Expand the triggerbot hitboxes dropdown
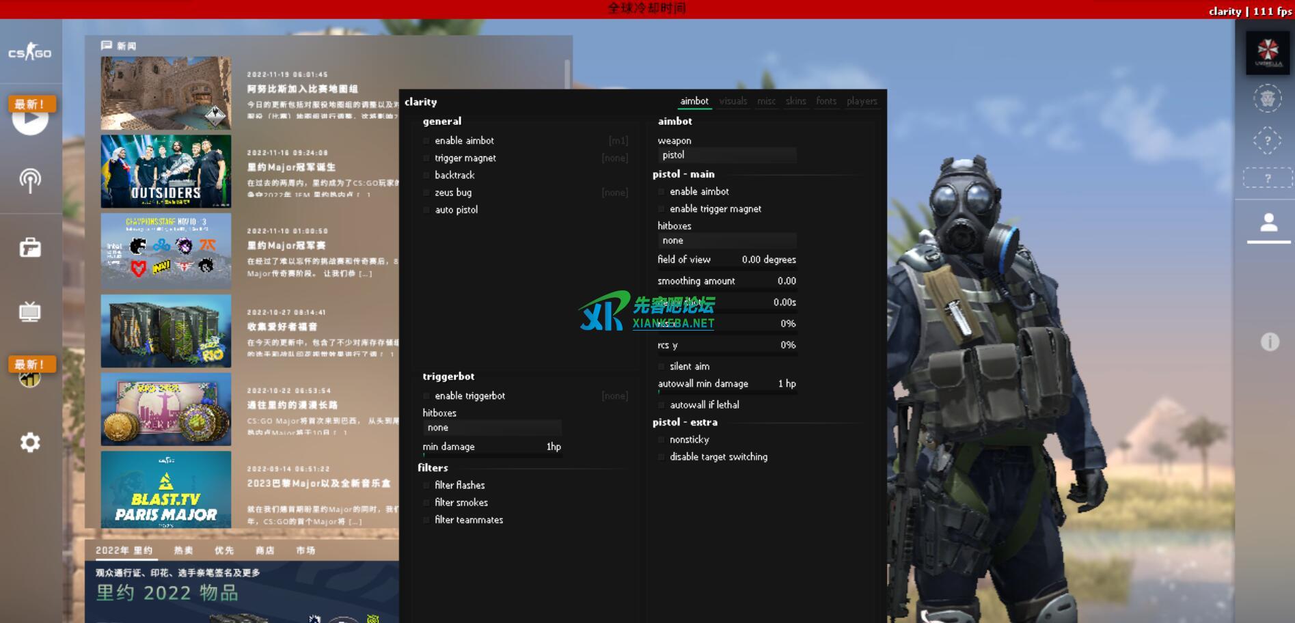Viewport: 1295px width, 623px height. pos(491,428)
